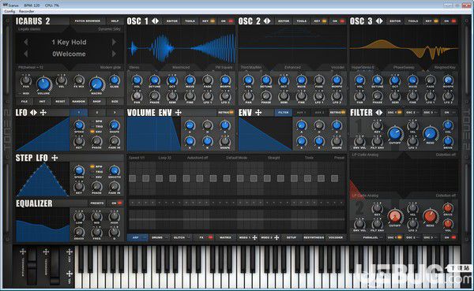Enable the LFO BPM sync option
The height and width of the screenshot is (291, 474).
(96, 121)
